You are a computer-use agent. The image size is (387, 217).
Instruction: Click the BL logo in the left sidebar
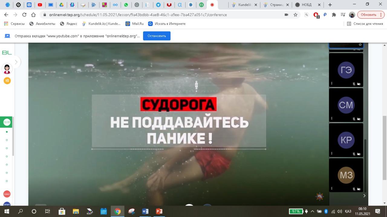(7, 53)
